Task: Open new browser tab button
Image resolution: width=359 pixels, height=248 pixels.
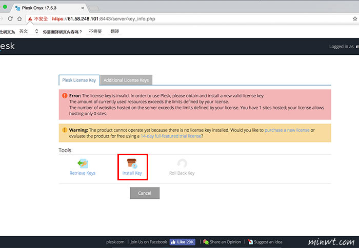Action: click(94, 9)
